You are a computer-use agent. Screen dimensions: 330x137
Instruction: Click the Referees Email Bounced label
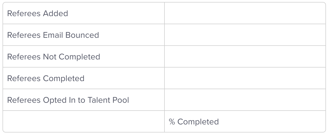coord(53,35)
